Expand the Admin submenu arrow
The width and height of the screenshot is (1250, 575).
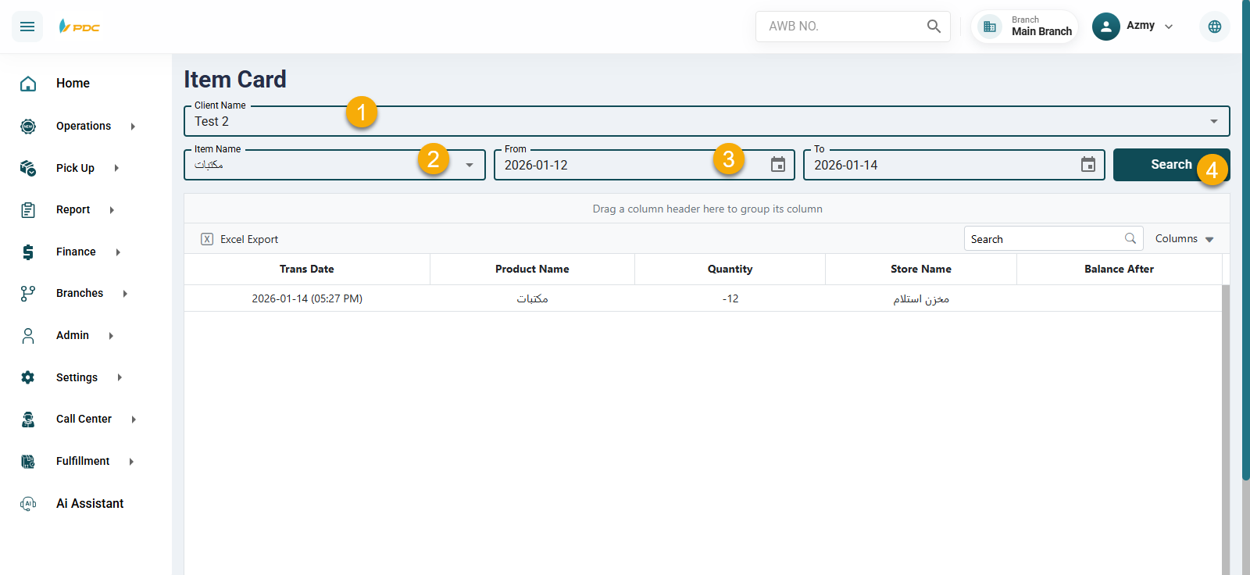coord(111,336)
